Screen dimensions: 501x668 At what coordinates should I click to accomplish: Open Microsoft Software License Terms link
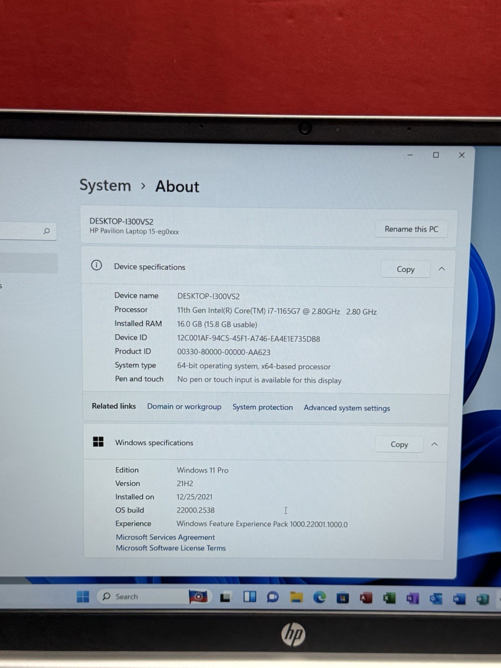[171, 548]
